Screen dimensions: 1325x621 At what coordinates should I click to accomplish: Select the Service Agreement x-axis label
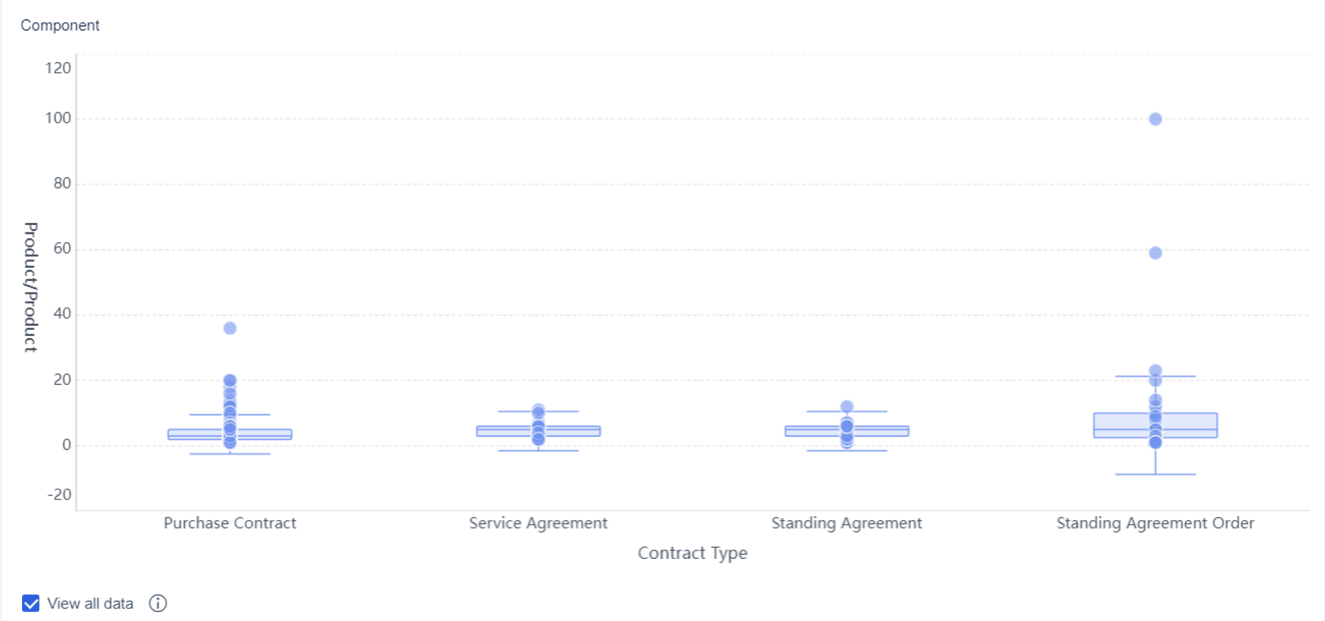pos(538,523)
